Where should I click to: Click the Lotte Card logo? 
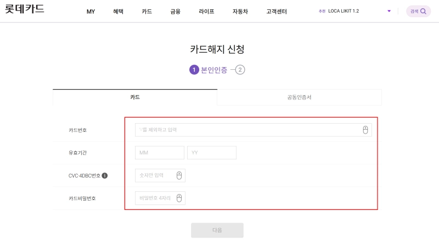(x=25, y=9)
